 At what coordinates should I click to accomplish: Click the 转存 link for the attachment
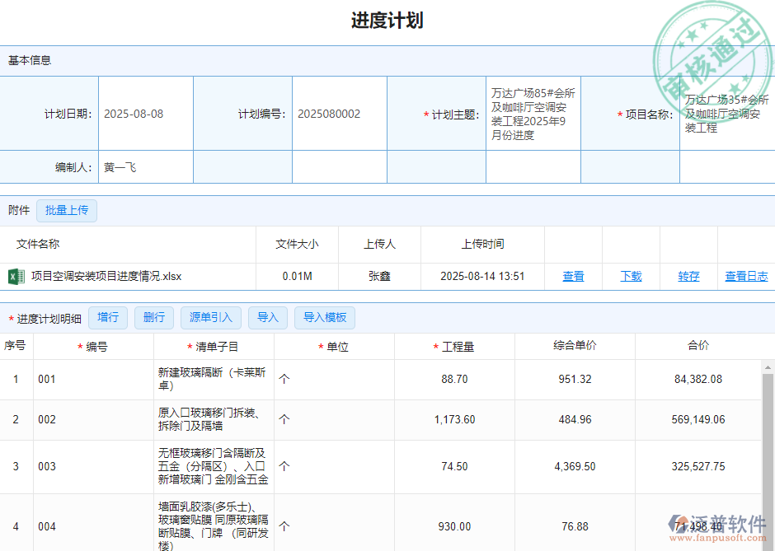tap(688, 276)
